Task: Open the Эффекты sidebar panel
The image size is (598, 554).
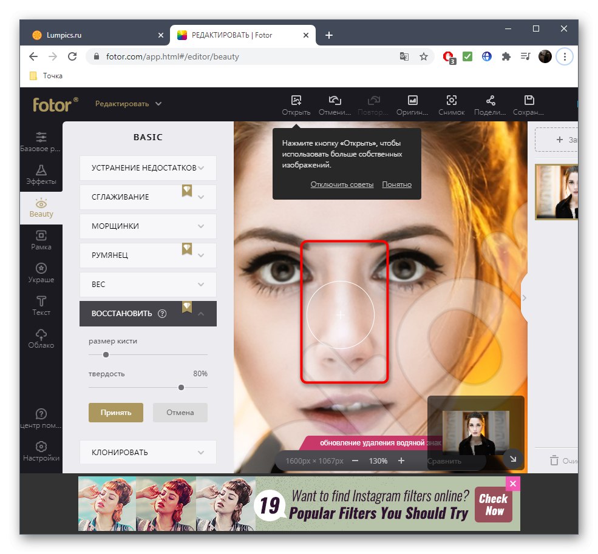Action: click(41, 175)
